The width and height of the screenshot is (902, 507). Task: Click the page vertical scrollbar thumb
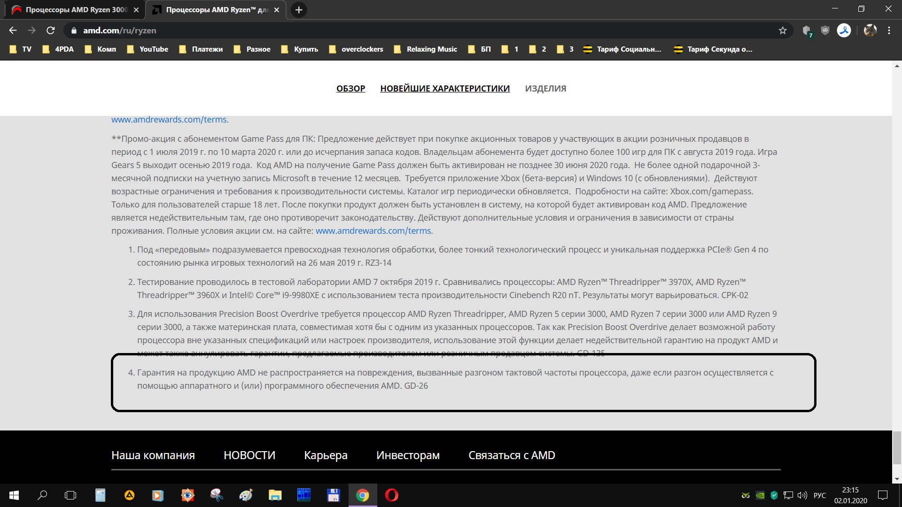pyautogui.click(x=897, y=448)
